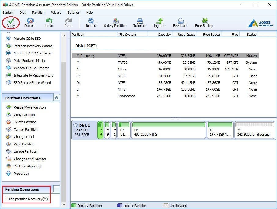Collapse the Partition Operations panel

(x=56, y=98)
